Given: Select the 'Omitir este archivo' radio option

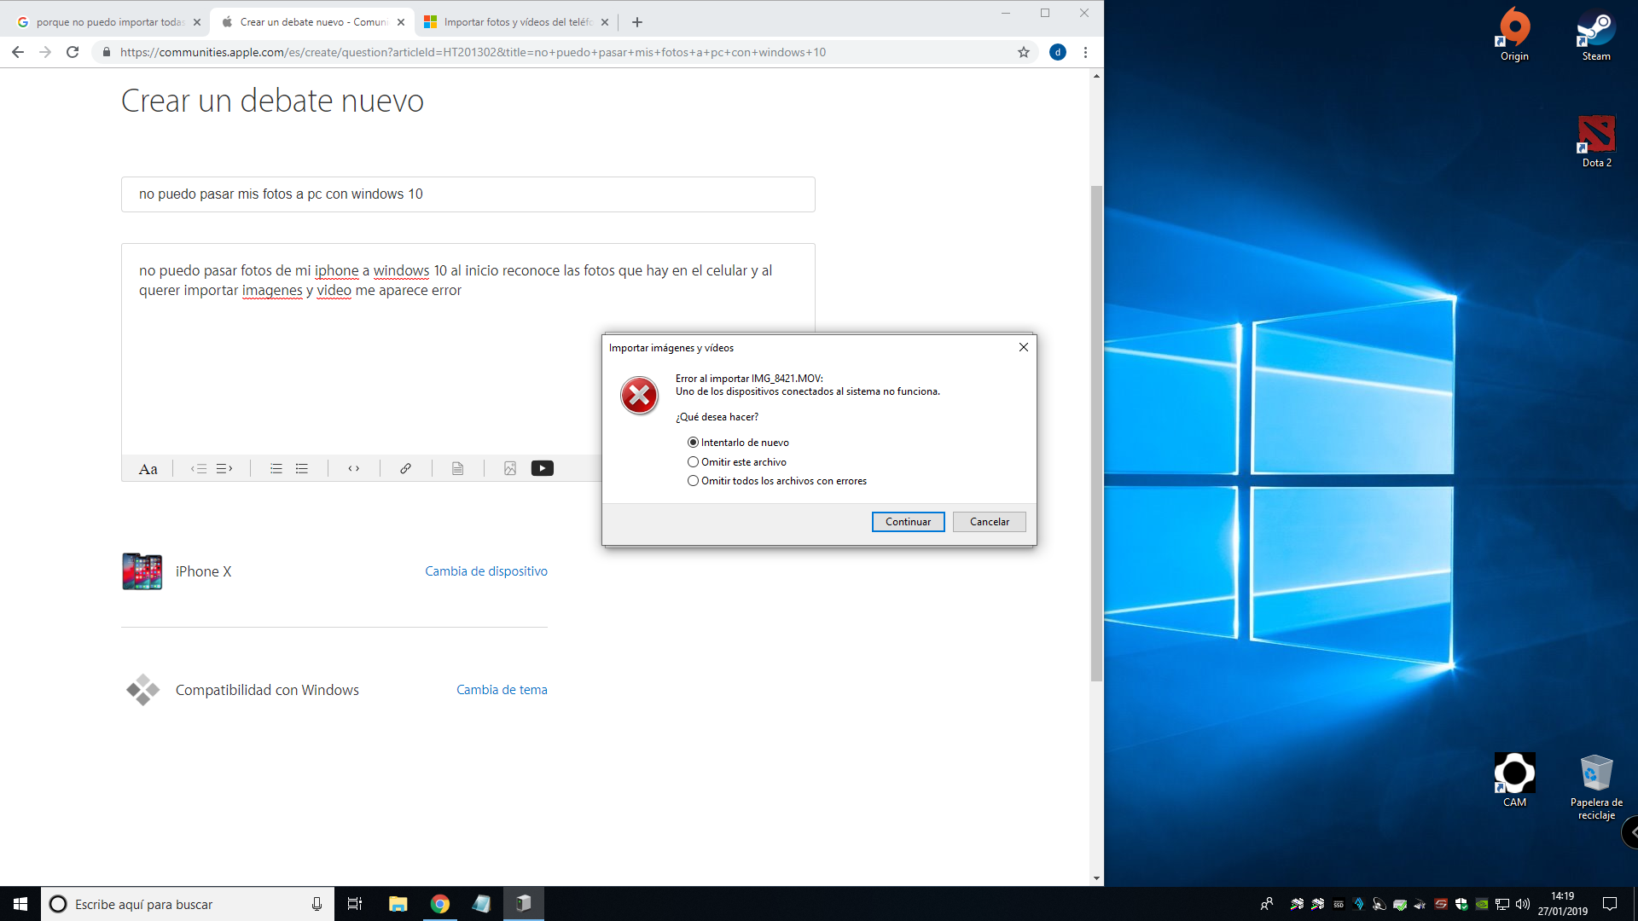Looking at the screenshot, I should point(693,462).
